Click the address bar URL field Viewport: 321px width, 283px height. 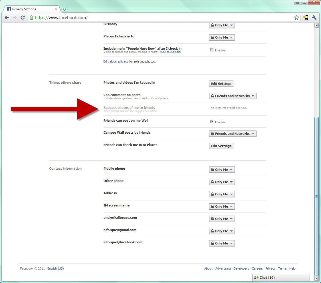pos(164,18)
